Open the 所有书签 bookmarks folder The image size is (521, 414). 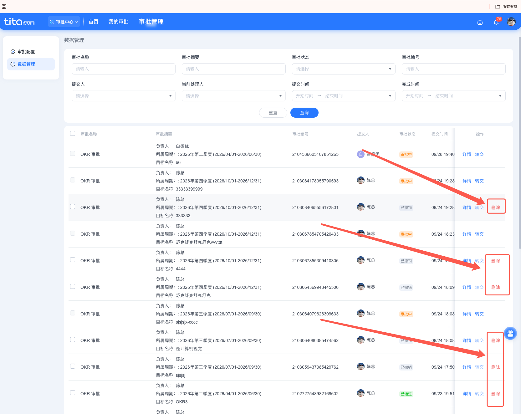pos(506,7)
